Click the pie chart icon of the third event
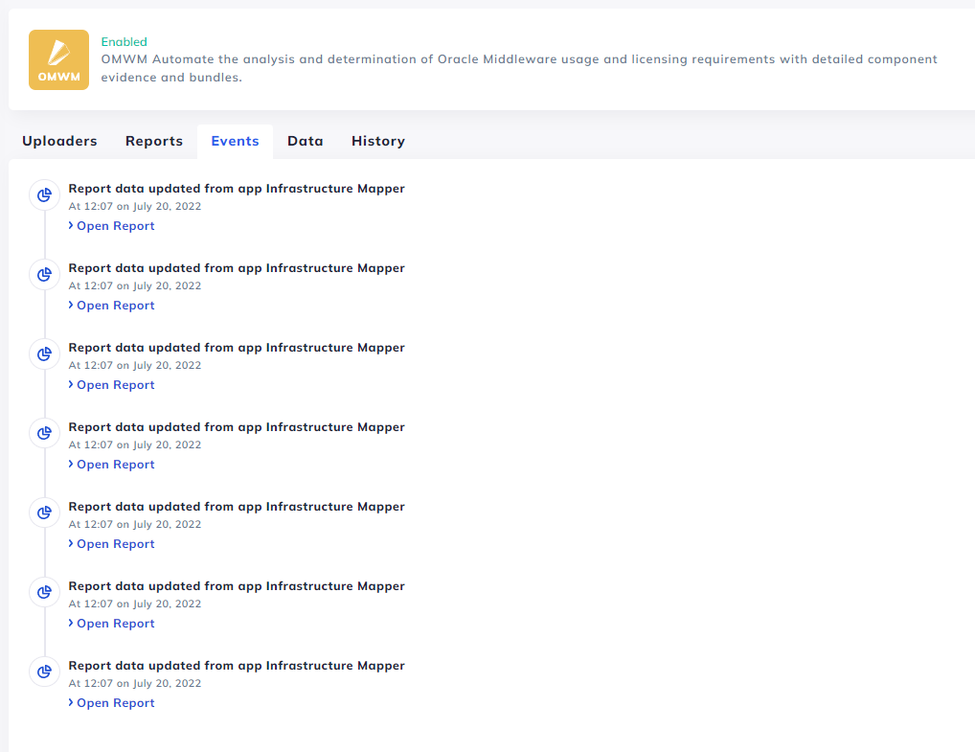 (x=45, y=354)
